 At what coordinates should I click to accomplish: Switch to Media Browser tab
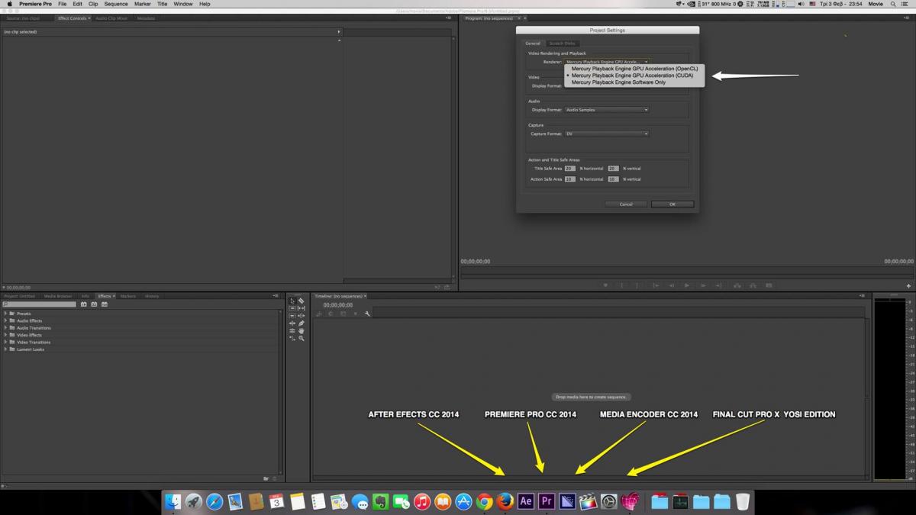[57, 296]
